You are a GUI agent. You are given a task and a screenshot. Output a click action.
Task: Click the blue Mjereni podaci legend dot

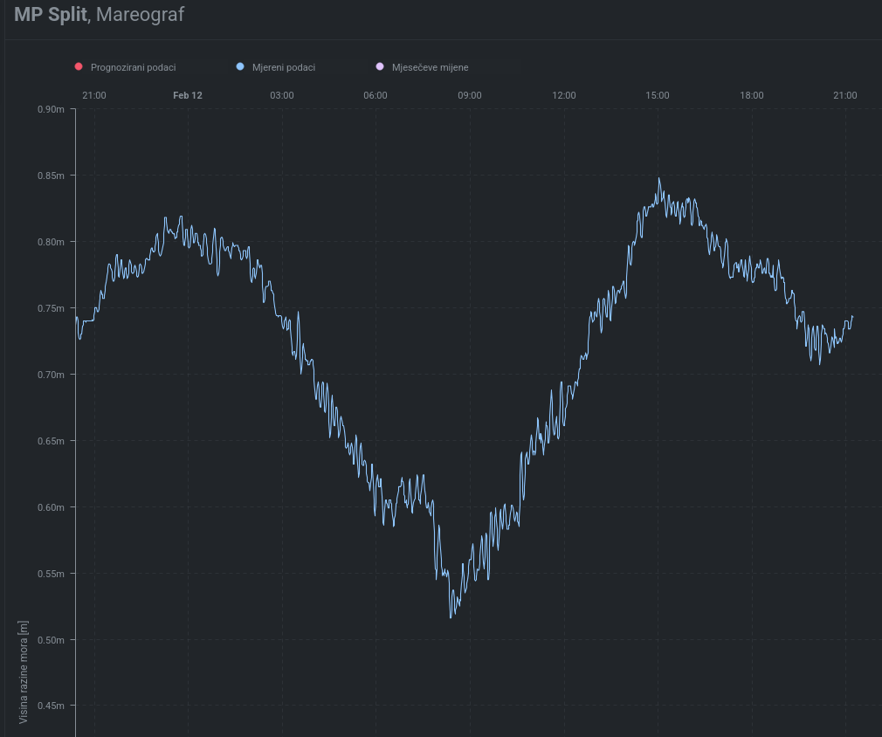(x=240, y=67)
